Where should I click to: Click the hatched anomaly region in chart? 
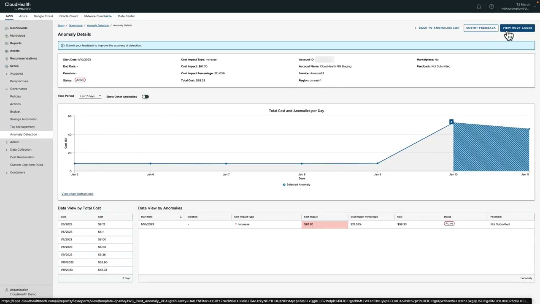coord(491,148)
